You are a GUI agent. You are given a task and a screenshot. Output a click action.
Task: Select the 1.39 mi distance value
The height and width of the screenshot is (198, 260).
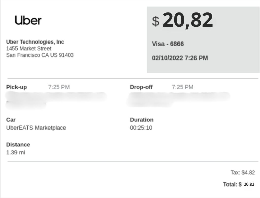click(15, 153)
